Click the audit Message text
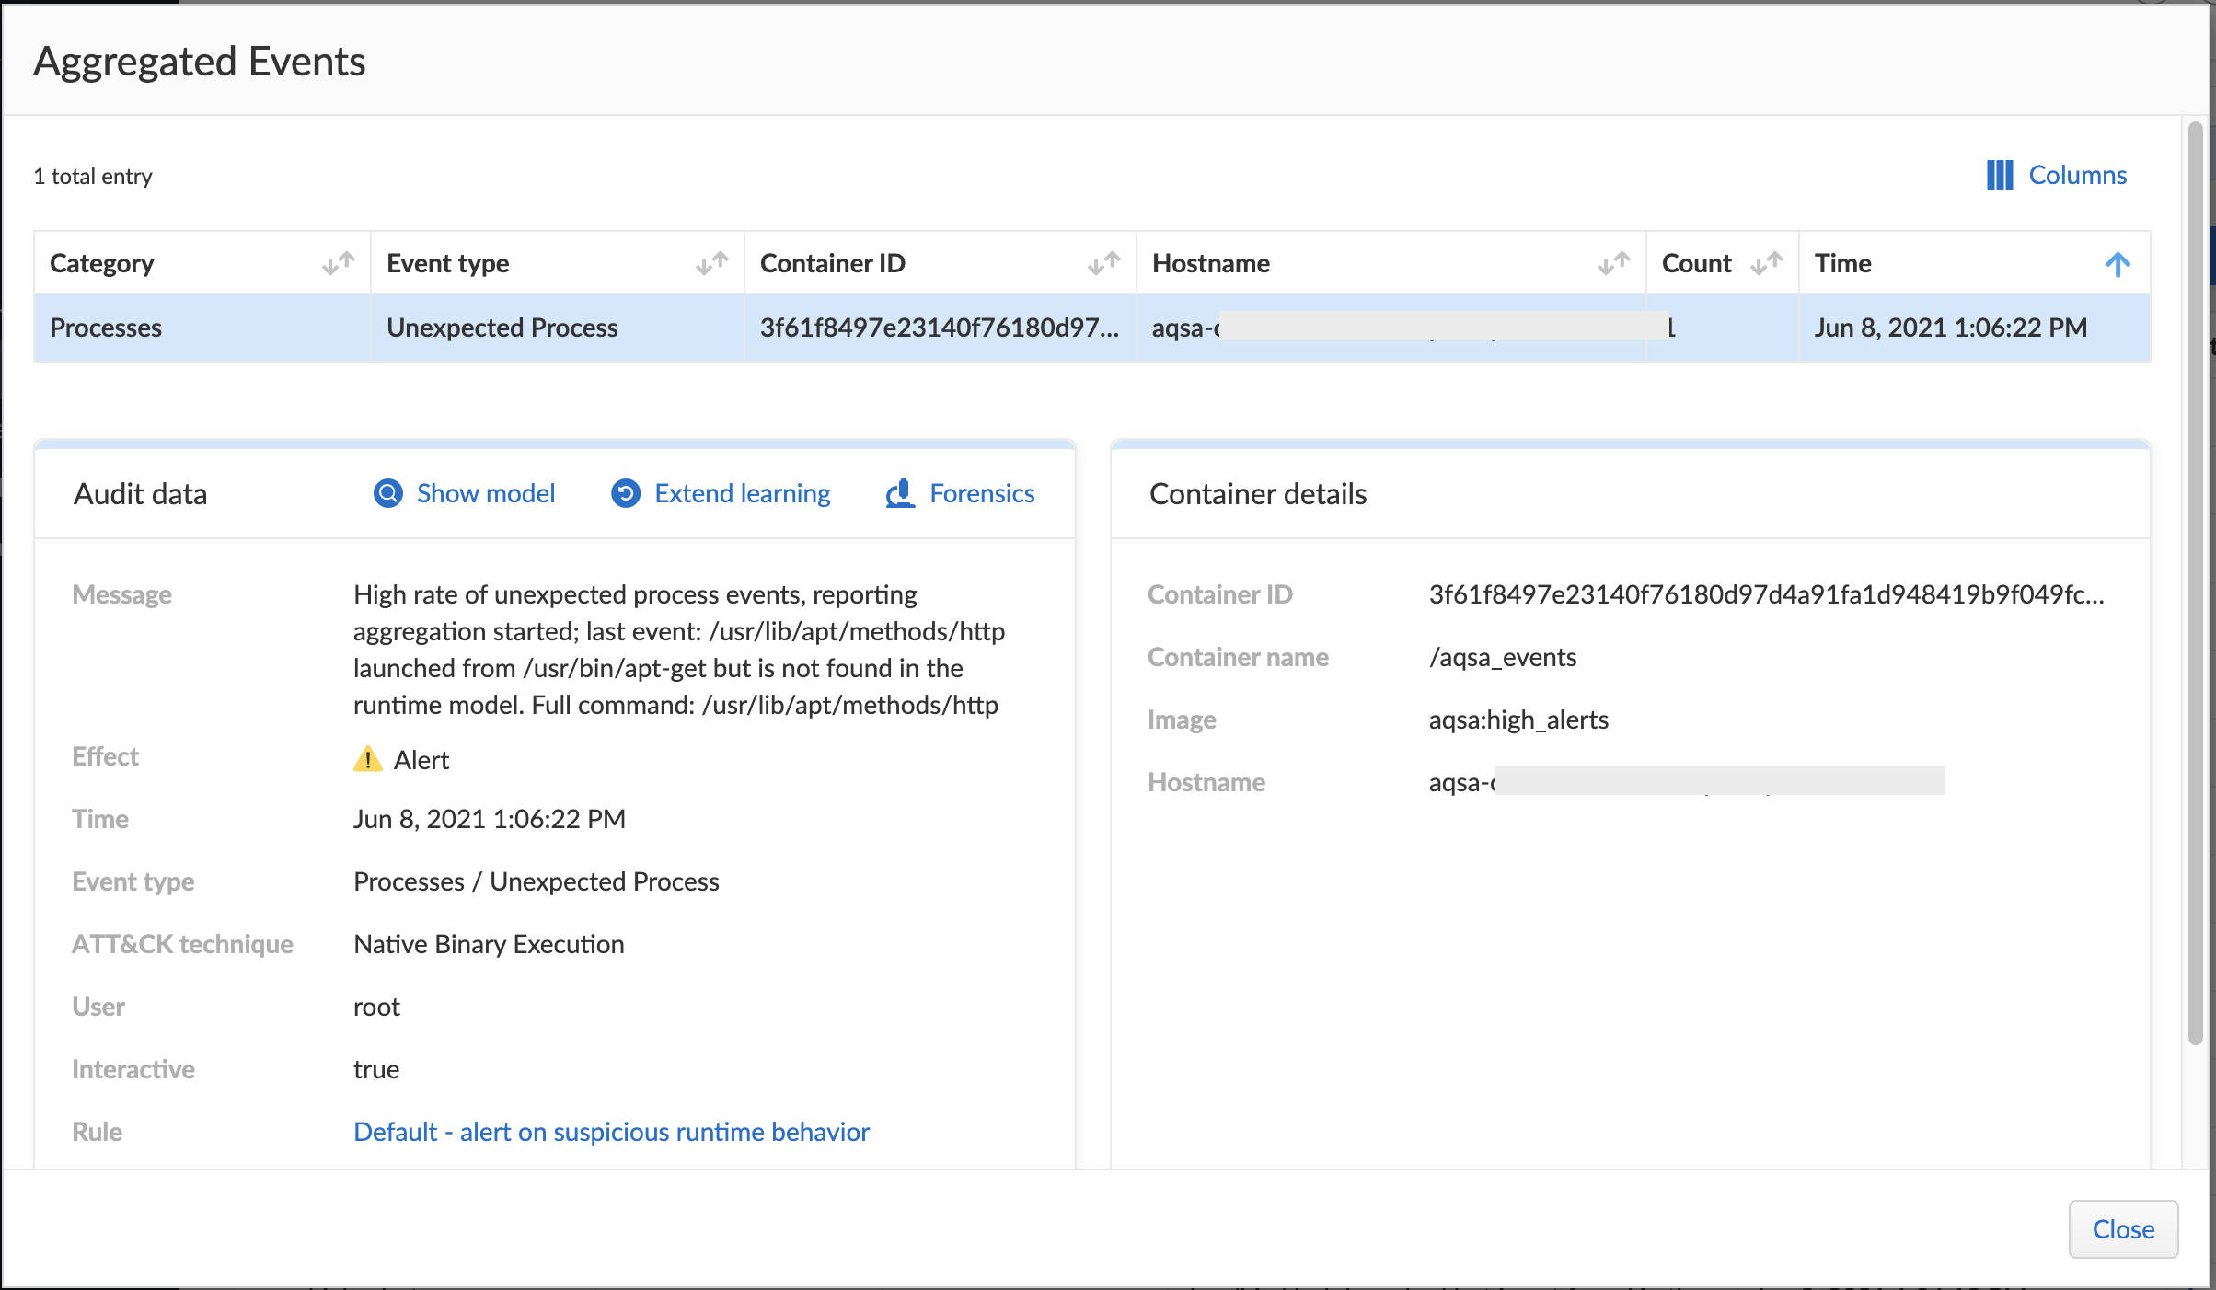Screen dimensions: 2216x1290 [x=679, y=650]
